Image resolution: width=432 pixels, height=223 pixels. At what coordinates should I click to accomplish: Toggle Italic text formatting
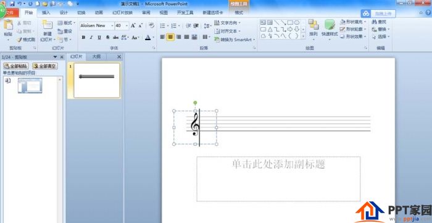[91, 37]
